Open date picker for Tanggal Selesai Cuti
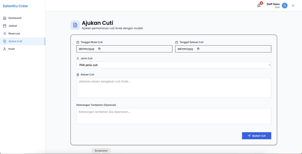This screenshot has height=154, width=302. (198, 49)
